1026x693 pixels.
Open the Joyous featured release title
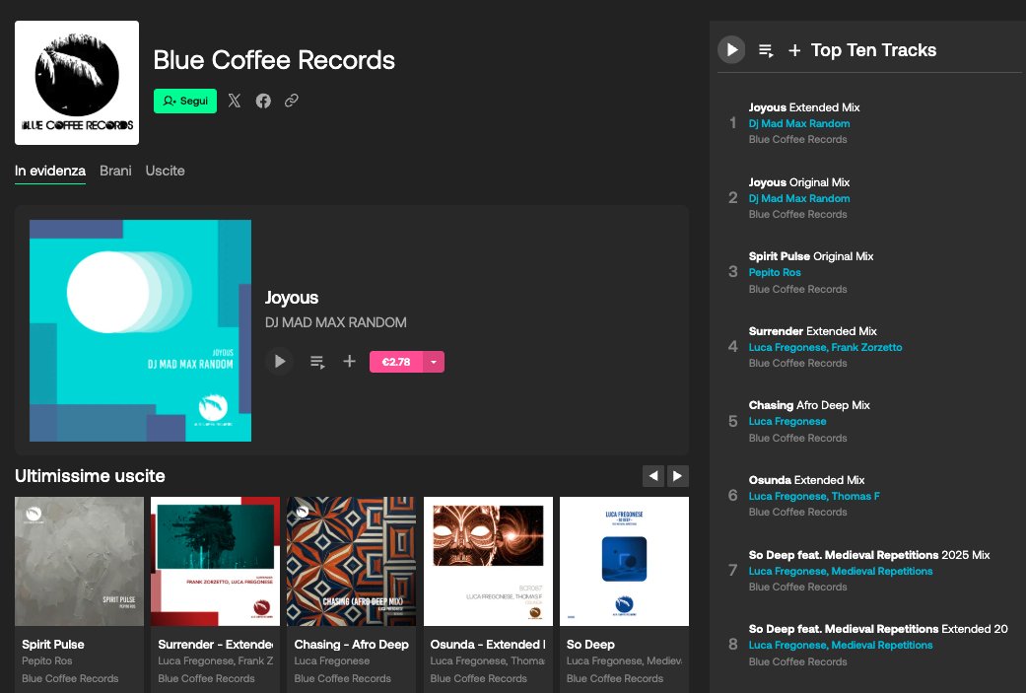291,298
